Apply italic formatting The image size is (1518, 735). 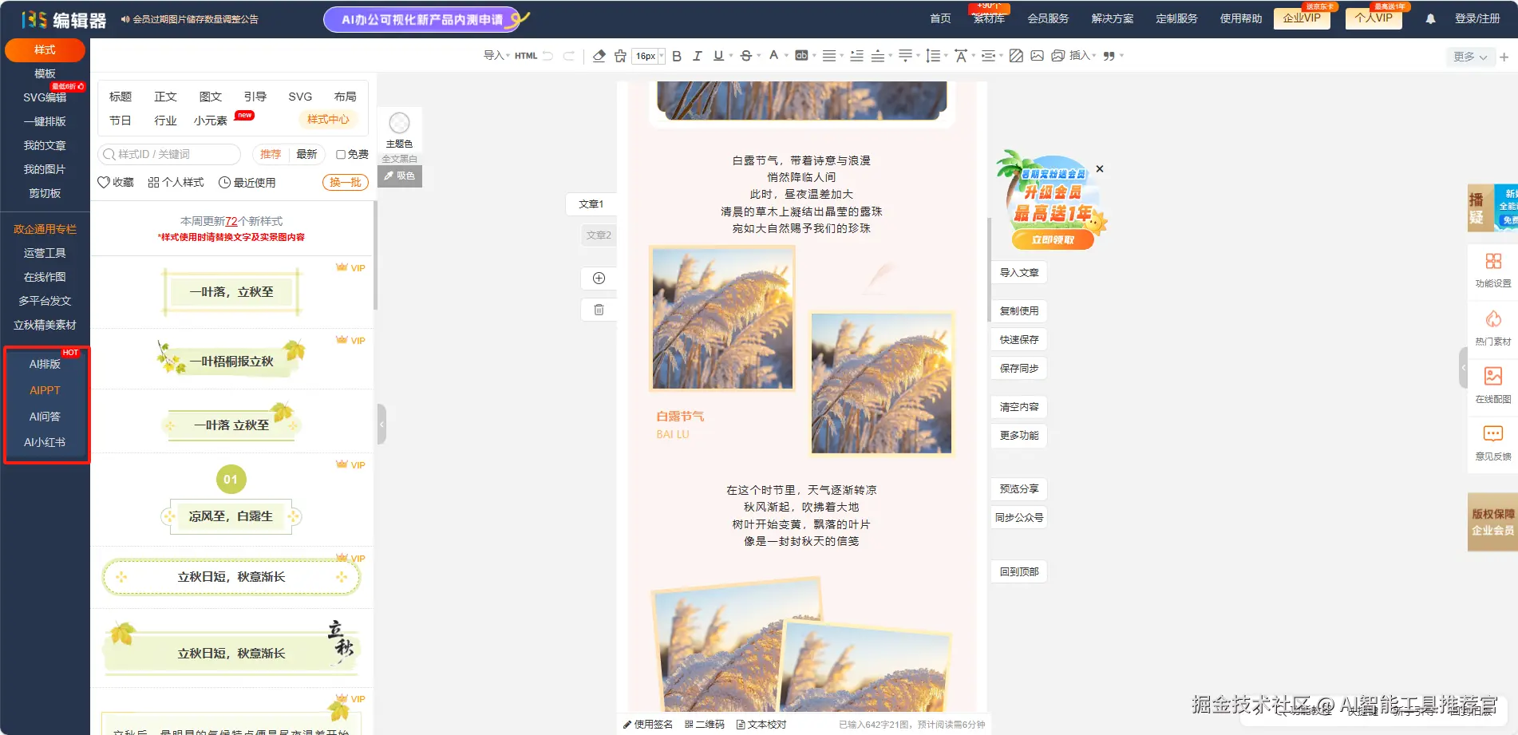pyautogui.click(x=697, y=56)
